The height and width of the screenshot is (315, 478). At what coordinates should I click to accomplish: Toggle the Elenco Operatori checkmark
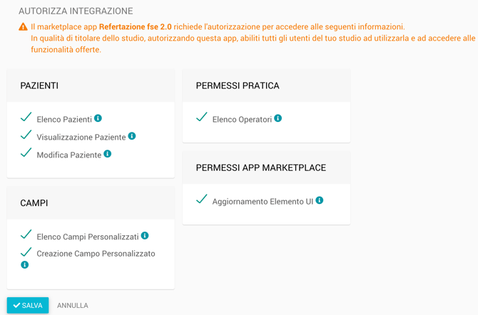pyautogui.click(x=202, y=117)
